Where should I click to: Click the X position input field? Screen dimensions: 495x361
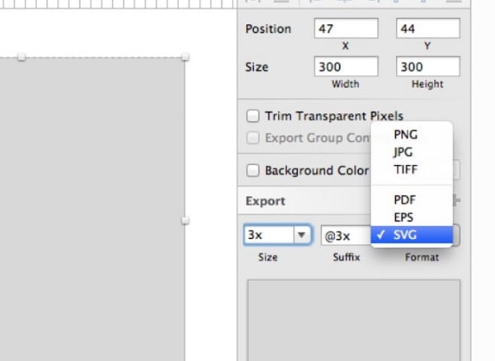(345, 29)
